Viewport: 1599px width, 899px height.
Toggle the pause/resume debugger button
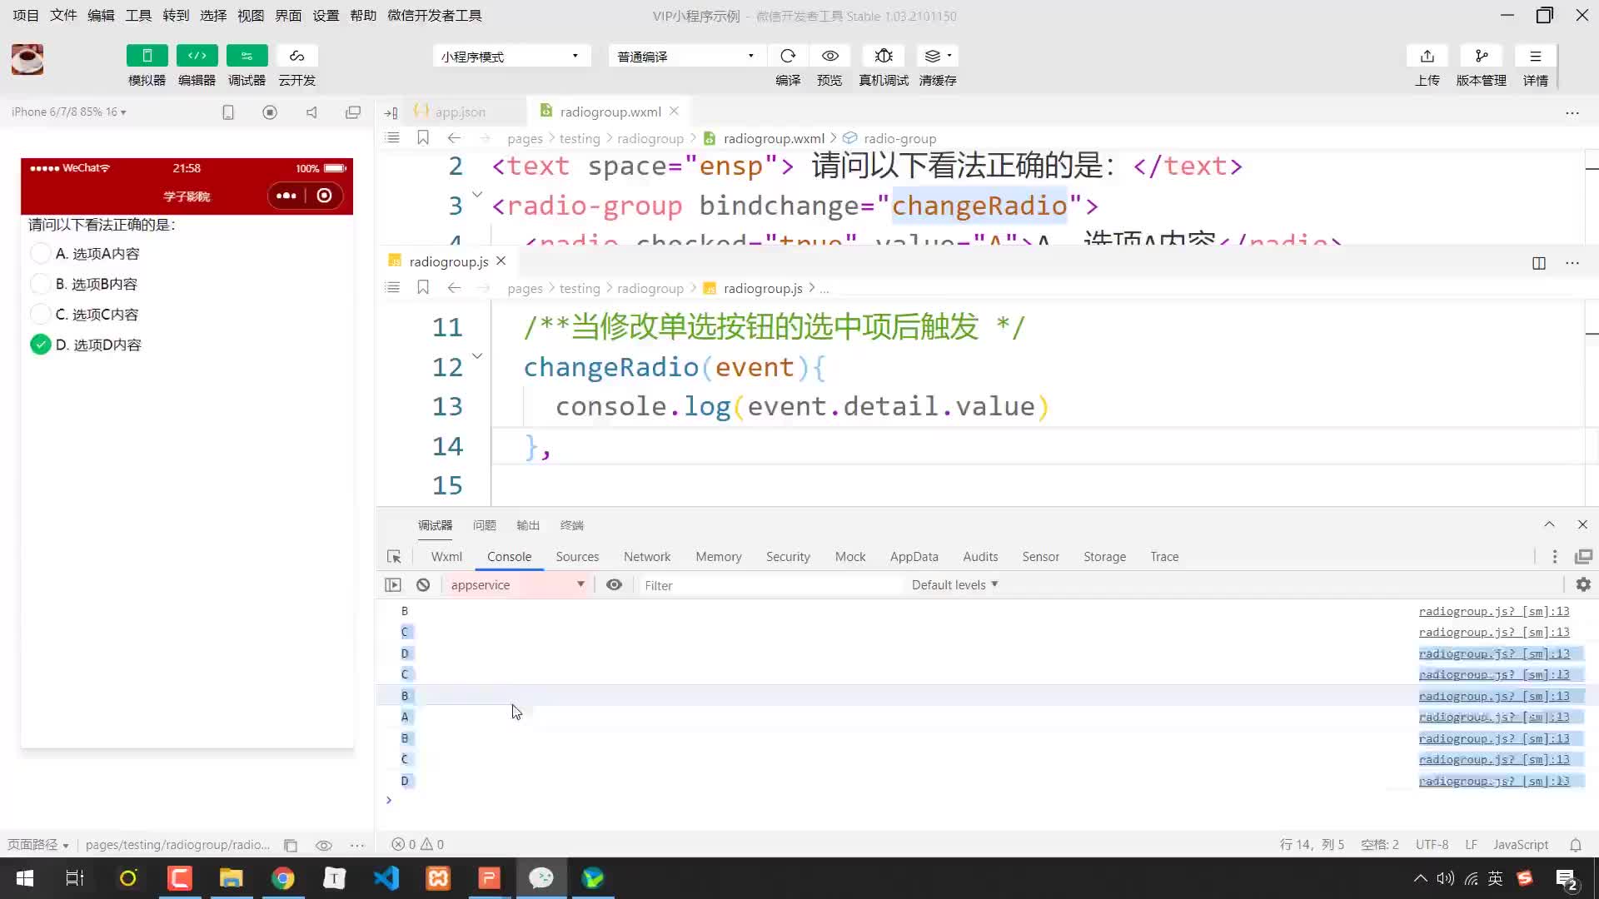click(393, 585)
